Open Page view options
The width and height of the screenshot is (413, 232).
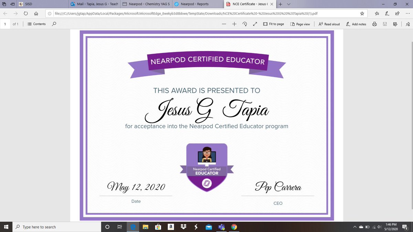click(300, 24)
